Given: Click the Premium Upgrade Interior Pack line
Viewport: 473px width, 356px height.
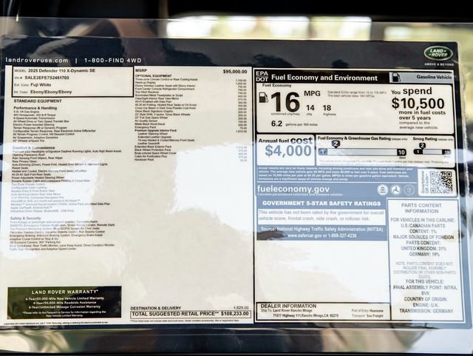Looking at the screenshot, I should click(x=155, y=130).
